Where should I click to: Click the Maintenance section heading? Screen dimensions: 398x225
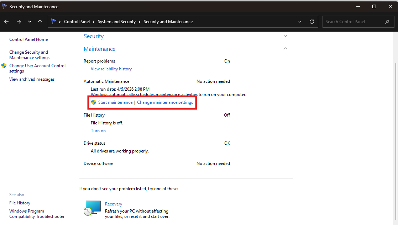(x=100, y=49)
